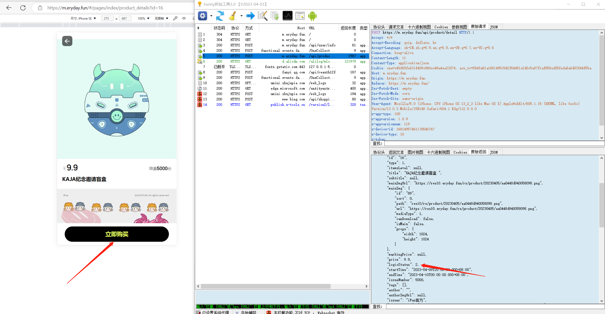Sort by 返回长度 column header
Viewport: 605px width, 314px height.
pos(348,28)
